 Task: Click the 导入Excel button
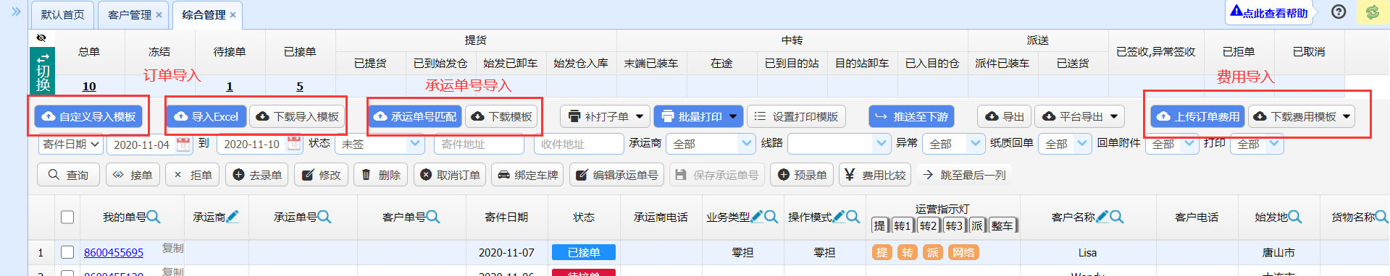[x=206, y=116]
